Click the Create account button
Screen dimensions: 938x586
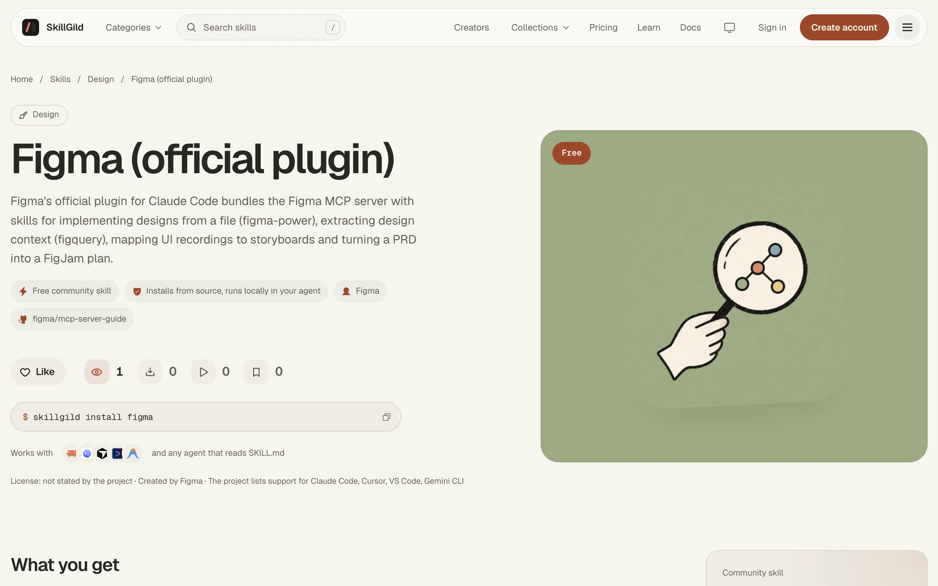844,28
